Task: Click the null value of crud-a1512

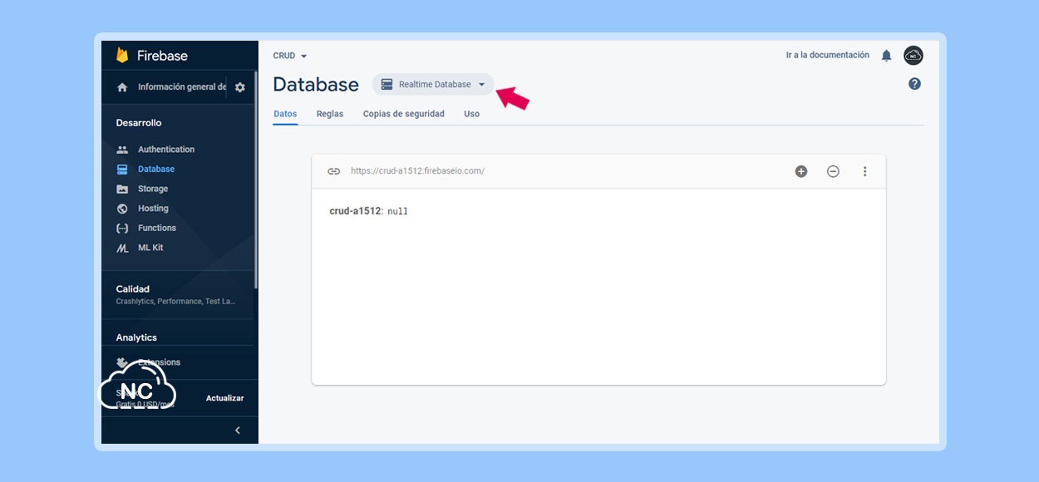Action: coord(397,212)
